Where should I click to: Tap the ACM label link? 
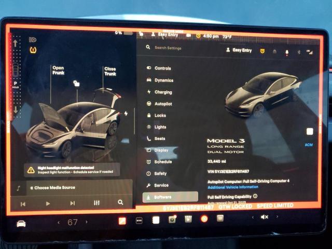pyautogui.click(x=309, y=145)
